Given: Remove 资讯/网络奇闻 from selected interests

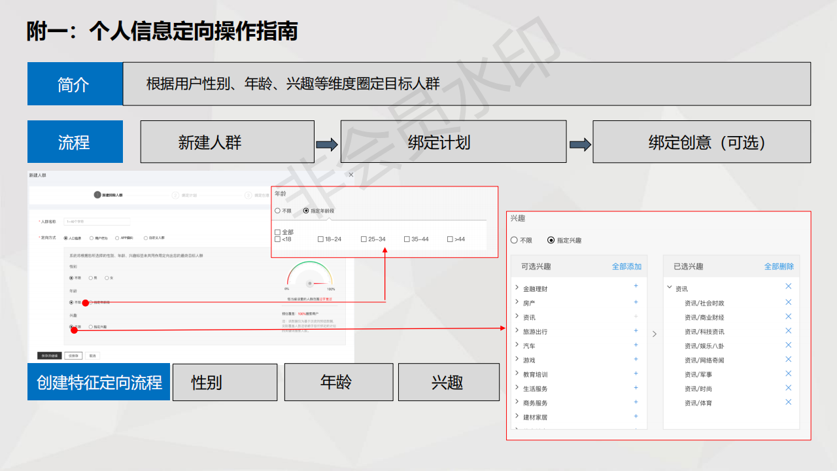Looking at the screenshot, I should (789, 359).
